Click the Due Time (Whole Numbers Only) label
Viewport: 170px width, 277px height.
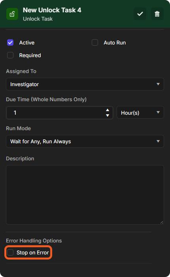(x=46, y=100)
